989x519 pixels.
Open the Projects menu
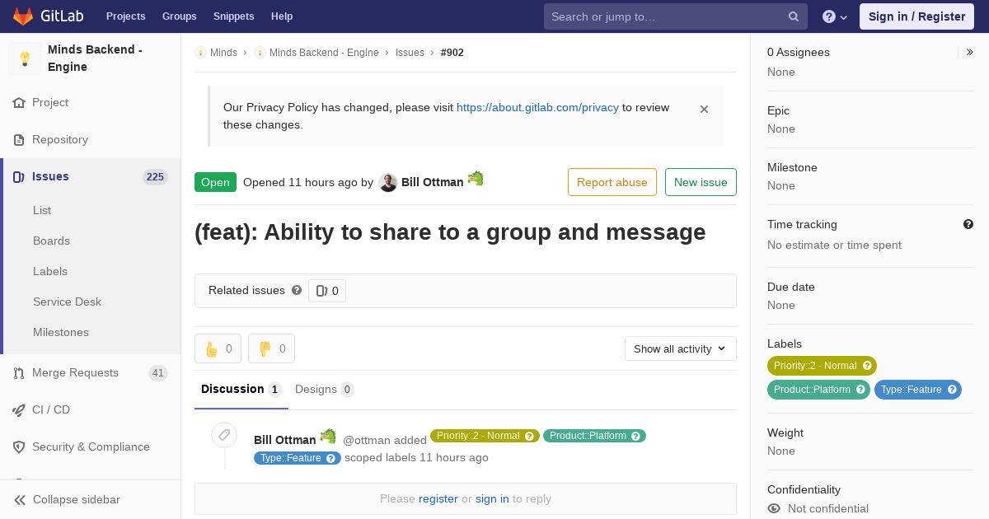[x=125, y=16]
